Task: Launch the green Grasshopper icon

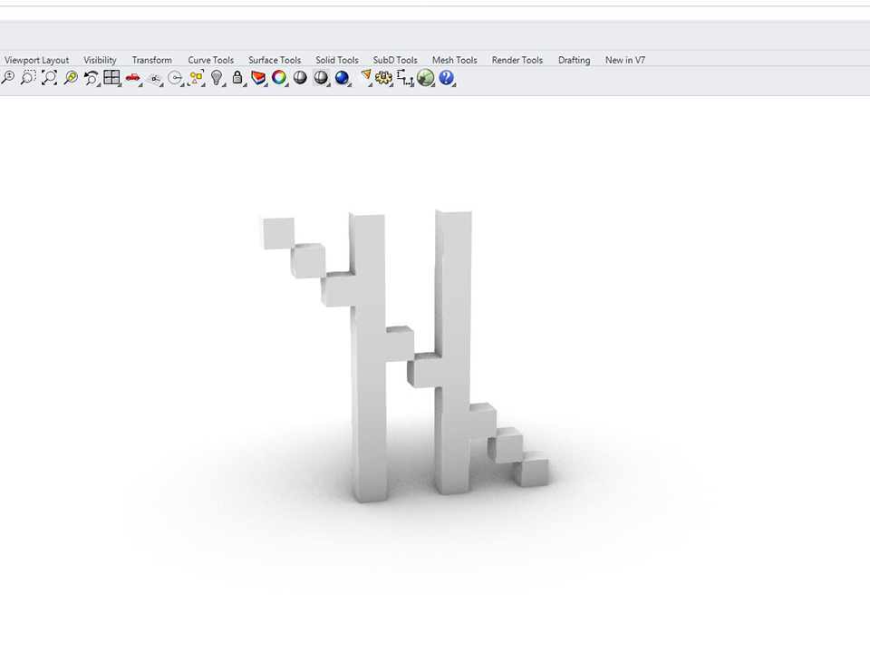Action: [426, 78]
